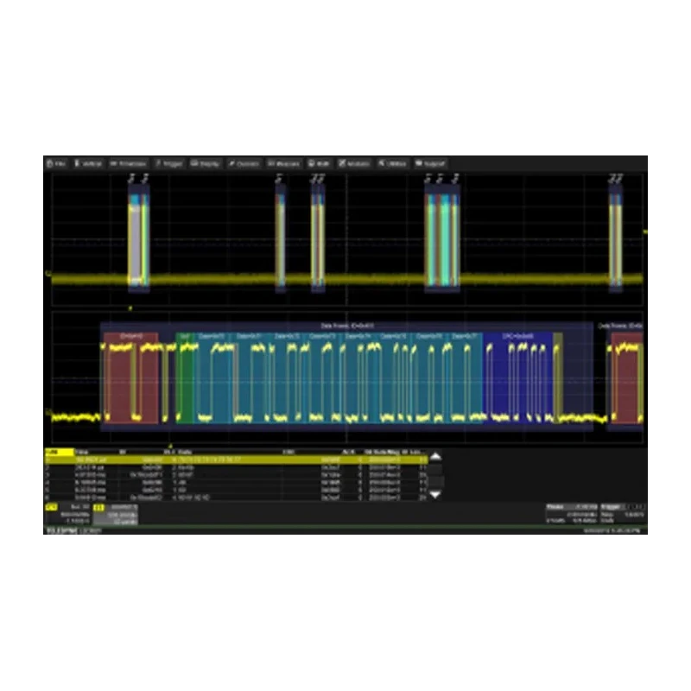Viewport: 691px width, 691px height.
Task: Select the sixth row of decode table
Action: [236, 498]
